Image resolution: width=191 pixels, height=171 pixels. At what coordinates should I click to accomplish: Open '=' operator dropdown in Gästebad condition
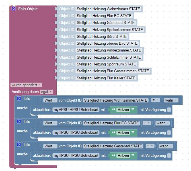coord(150,146)
